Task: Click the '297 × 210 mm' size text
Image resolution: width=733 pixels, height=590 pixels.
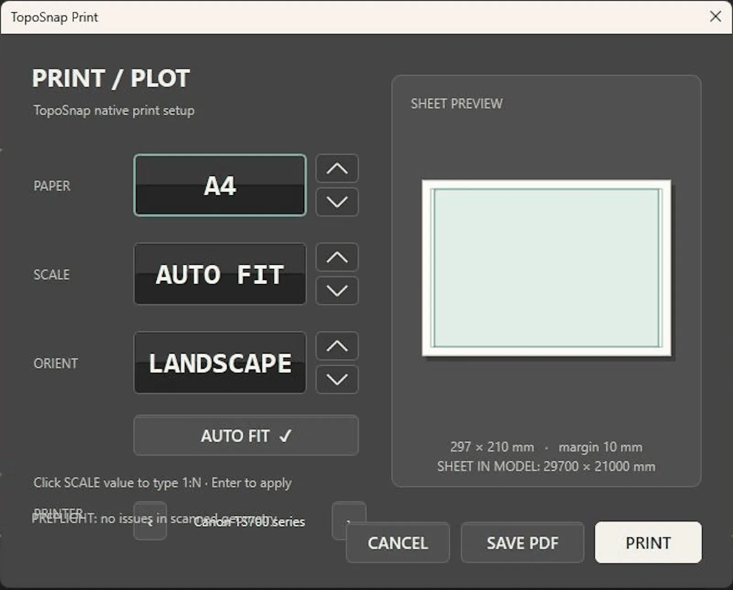Action: click(x=492, y=447)
